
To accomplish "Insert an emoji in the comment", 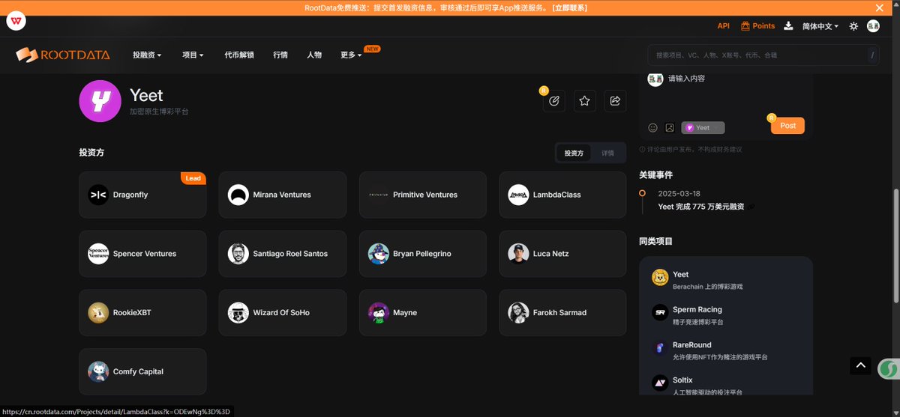I will (652, 127).
